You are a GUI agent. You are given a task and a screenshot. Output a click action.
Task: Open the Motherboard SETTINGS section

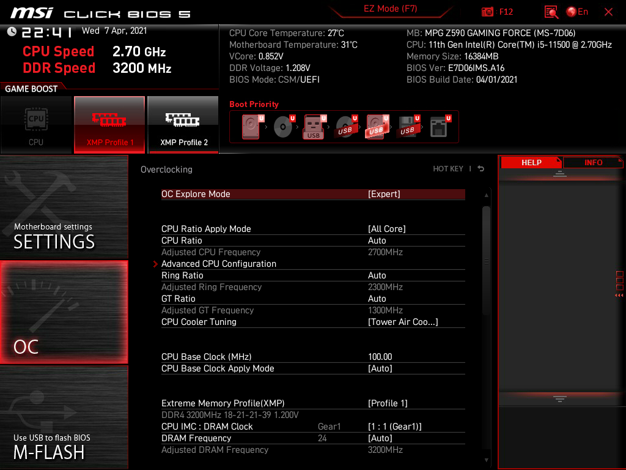[x=64, y=207]
